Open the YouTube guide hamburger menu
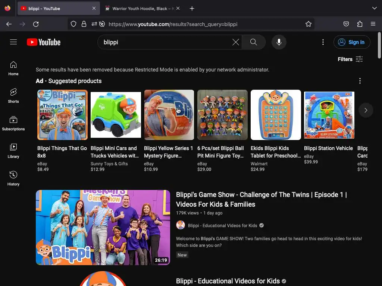 13,42
